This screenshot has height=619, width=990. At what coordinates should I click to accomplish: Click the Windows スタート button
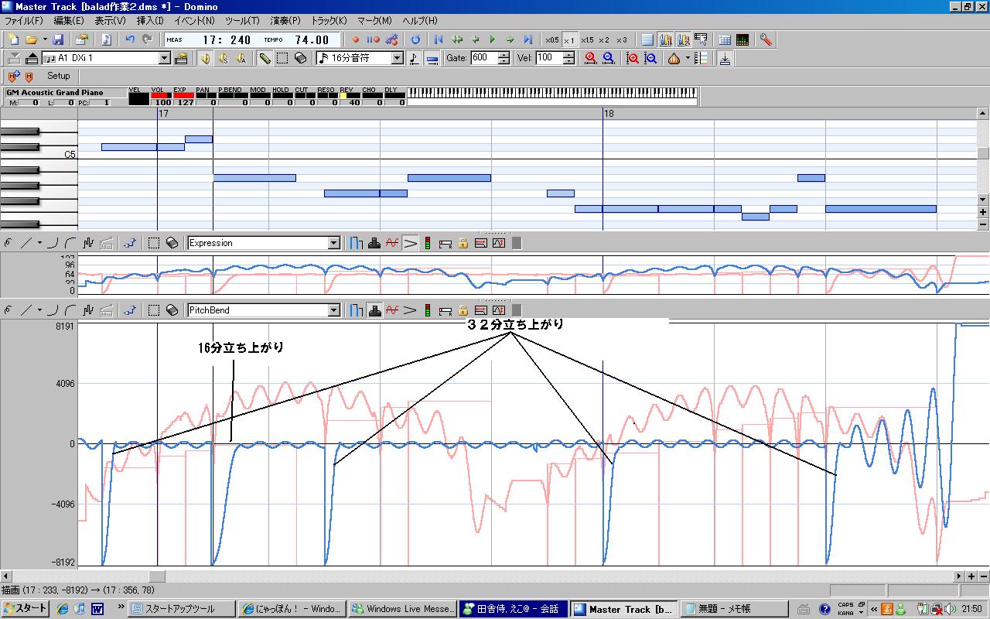(26, 609)
